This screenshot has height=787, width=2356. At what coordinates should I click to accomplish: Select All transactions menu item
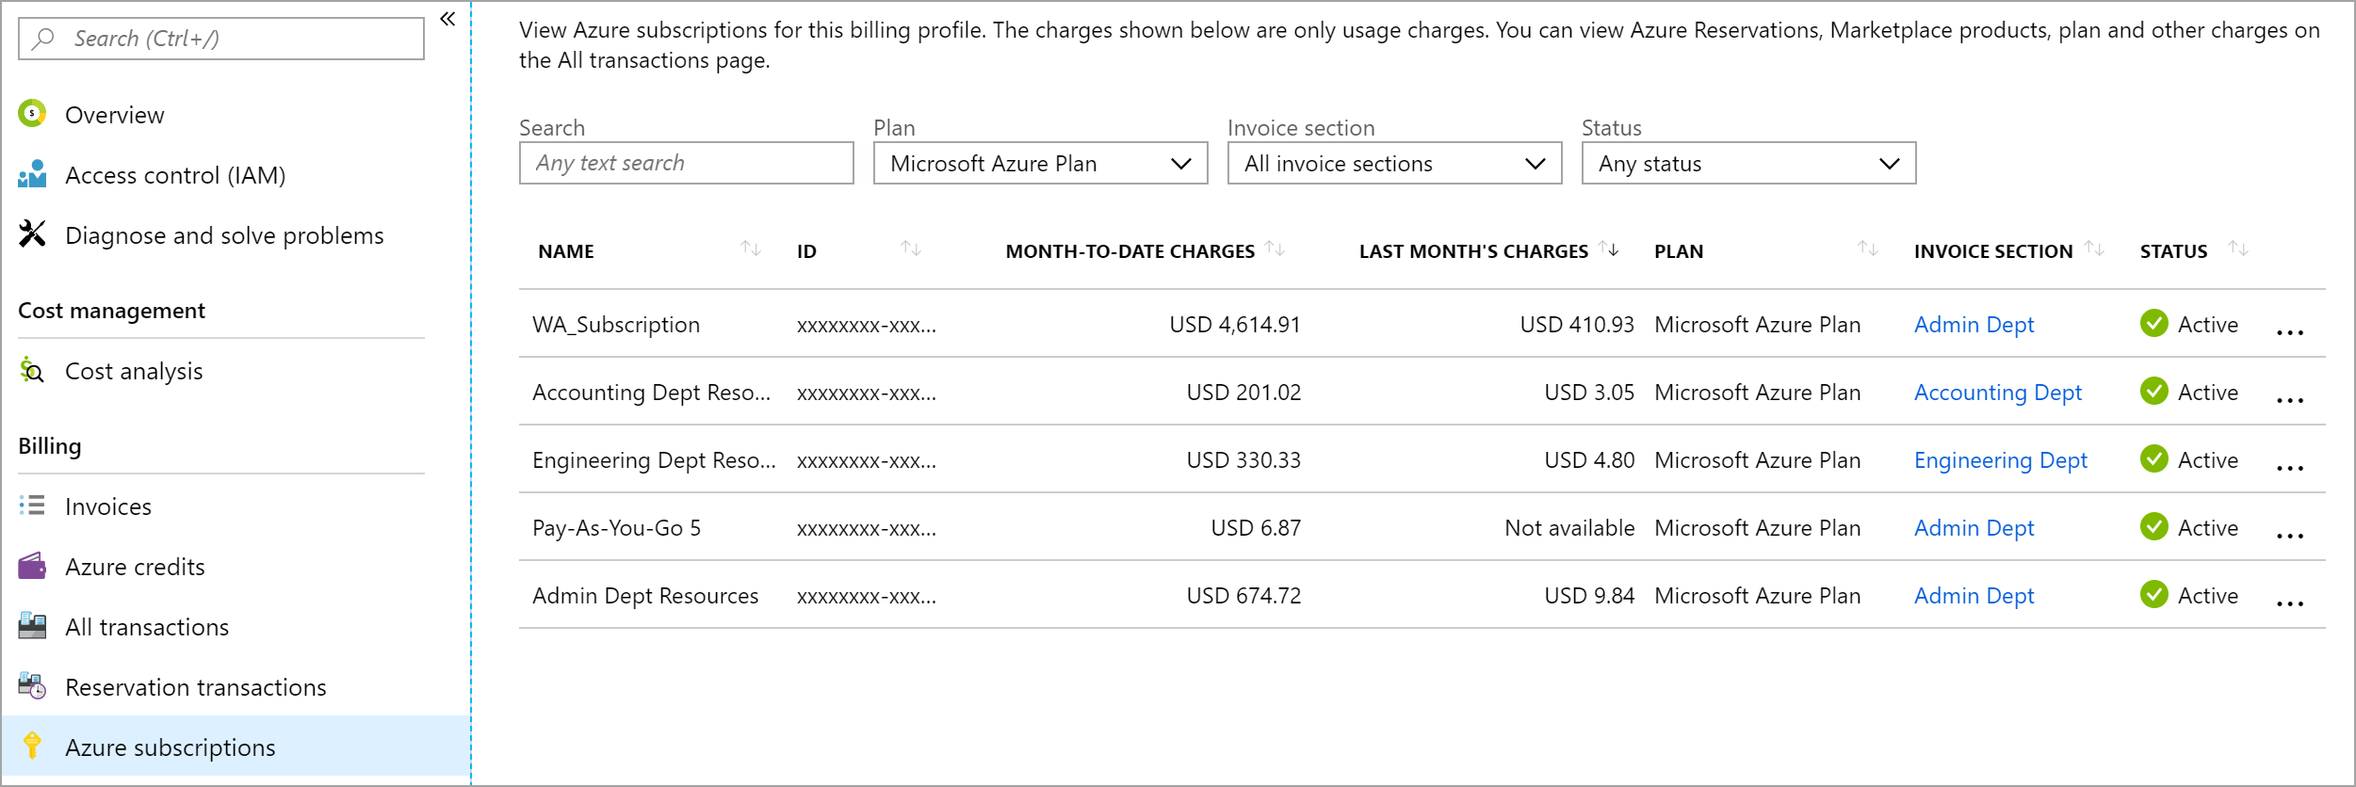[x=146, y=627]
